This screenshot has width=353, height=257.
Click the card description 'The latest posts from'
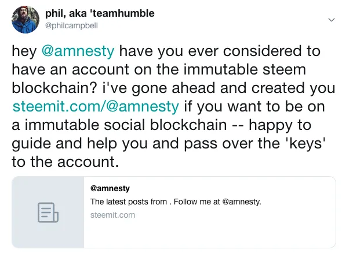tap(129, 202)
